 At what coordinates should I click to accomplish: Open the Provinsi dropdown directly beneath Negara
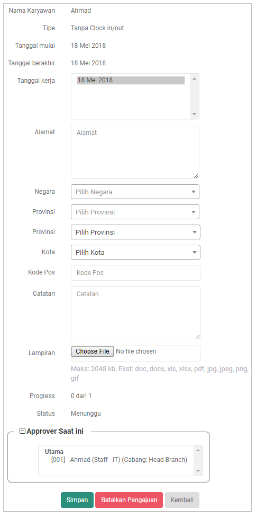tap(135, 212)
